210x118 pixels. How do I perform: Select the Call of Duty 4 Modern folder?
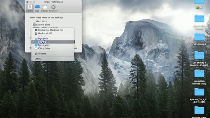199,55
